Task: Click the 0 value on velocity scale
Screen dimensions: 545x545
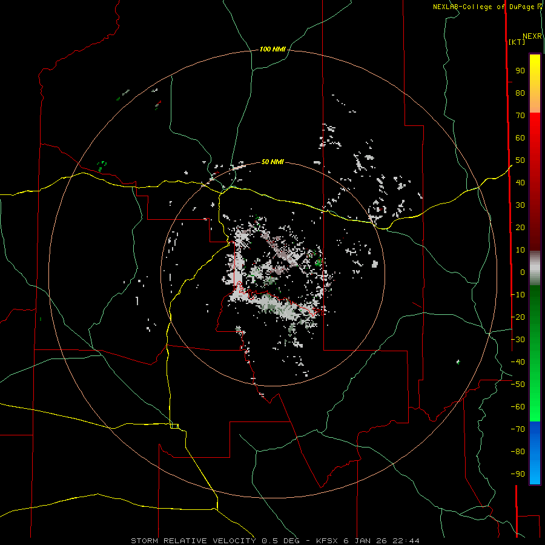Action: click(523, 272)
